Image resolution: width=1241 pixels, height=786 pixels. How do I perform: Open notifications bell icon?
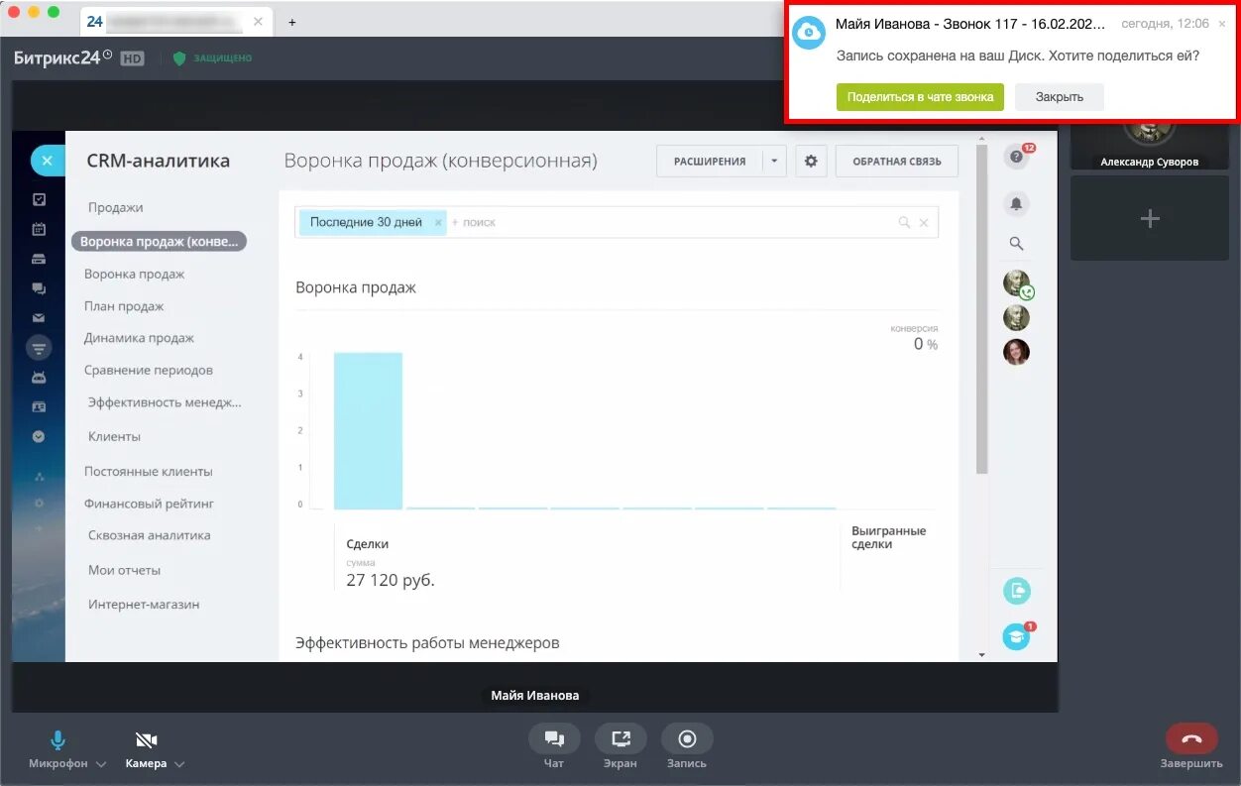click(x=1016, y=204)
